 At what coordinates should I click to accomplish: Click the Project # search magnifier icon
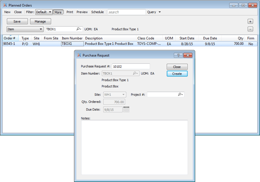point(181,95)
